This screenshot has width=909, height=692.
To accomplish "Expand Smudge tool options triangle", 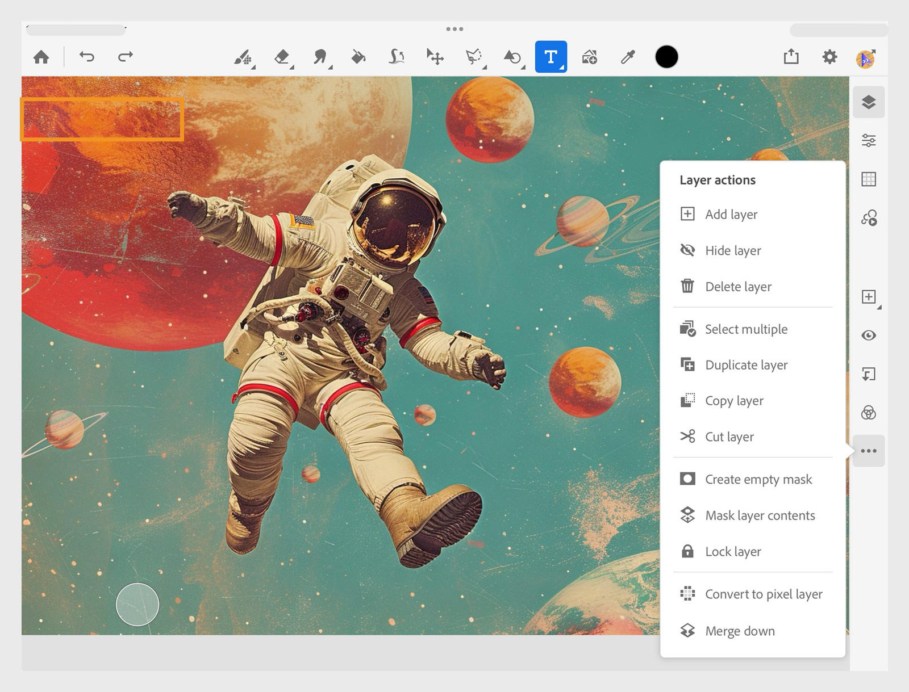I will click(x=330, y=68).
